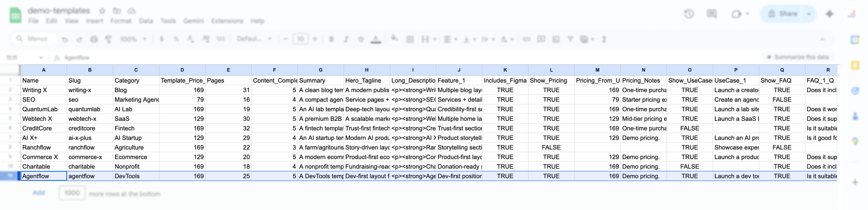
Task: Click the Meet video call icon
Action: (737, 14)
